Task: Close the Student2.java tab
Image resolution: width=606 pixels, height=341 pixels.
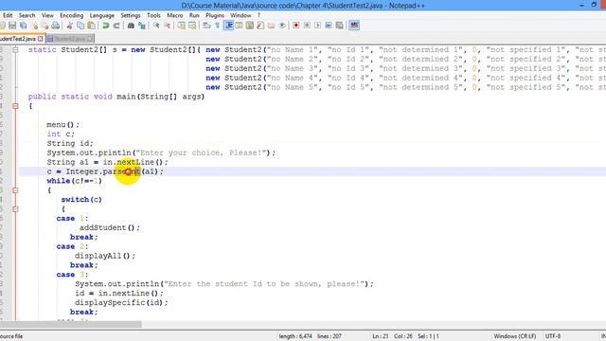Action: (90, 39)
